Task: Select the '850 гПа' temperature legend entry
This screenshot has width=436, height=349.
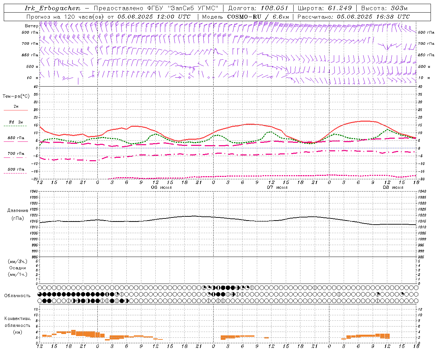Action: click(16, 138)
